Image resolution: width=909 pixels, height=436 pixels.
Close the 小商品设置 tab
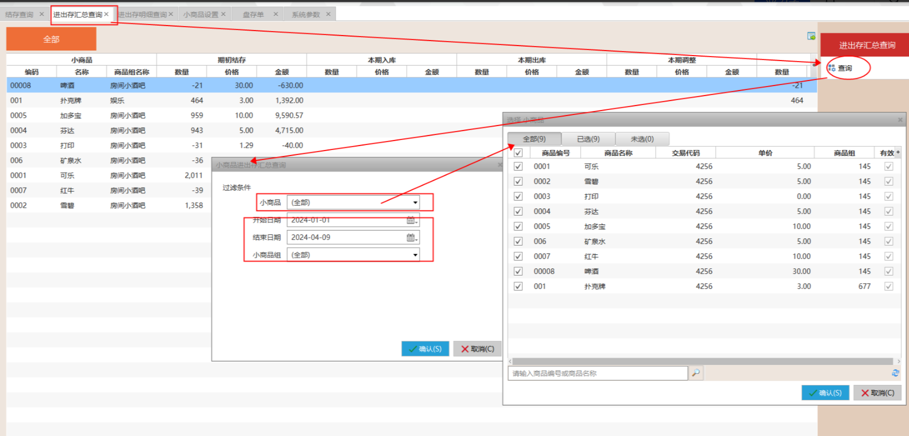tap(223, 14)
